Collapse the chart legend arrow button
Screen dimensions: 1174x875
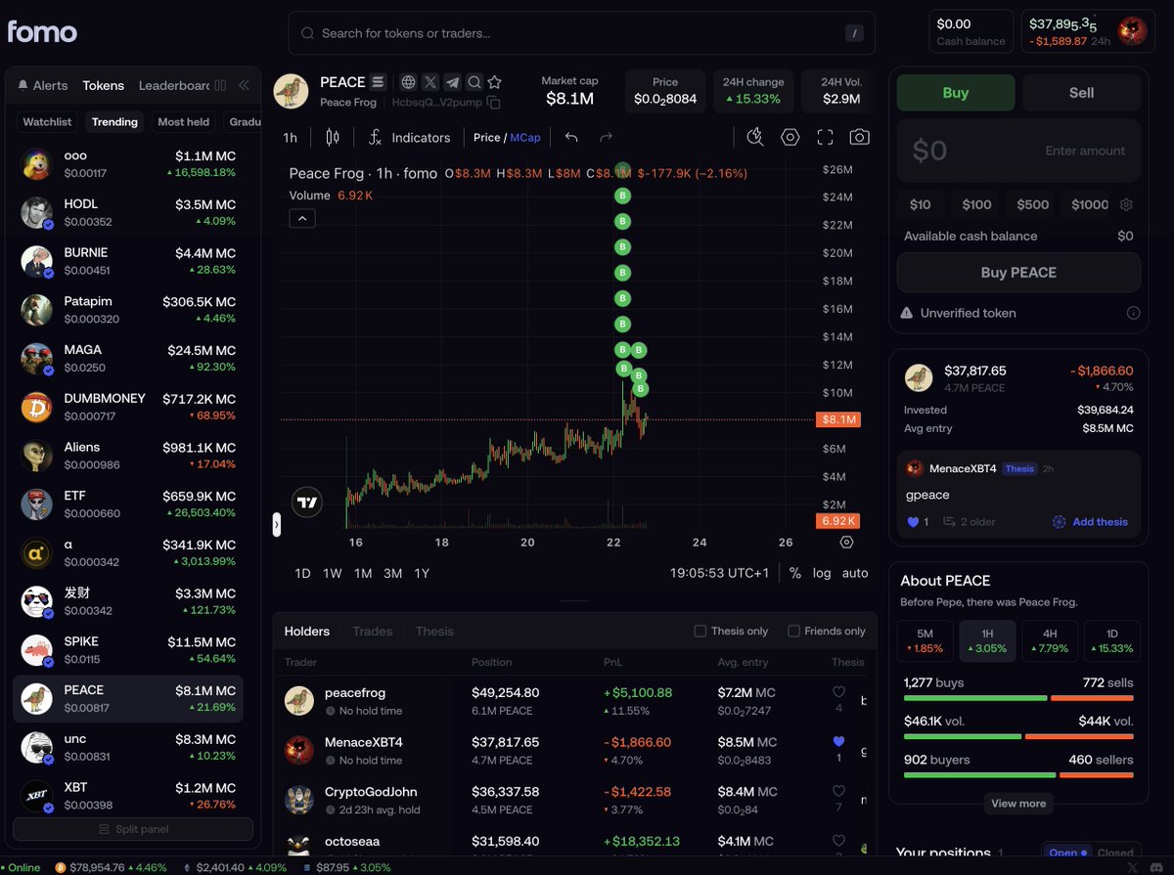(x=302, y=218)
